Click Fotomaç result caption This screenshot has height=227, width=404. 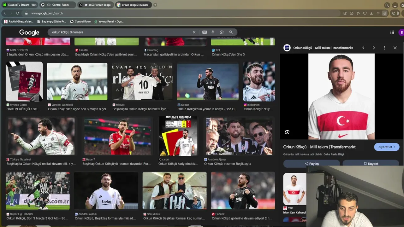[174, 55]
